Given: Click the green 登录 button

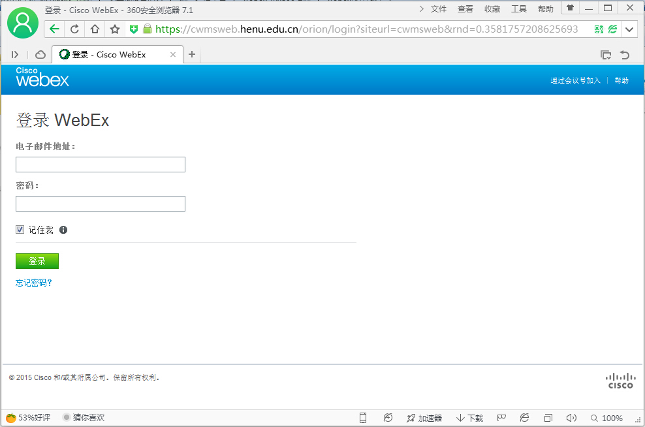Looking at the screenshot, I should pos(37,261).
